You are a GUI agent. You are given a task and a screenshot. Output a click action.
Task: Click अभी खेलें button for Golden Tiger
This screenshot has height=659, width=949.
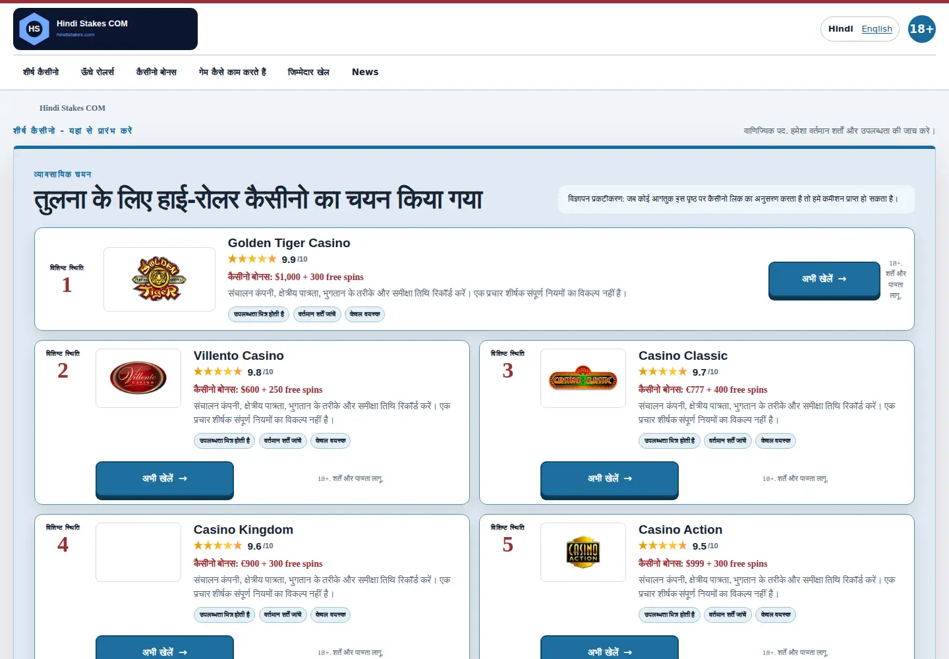(824, 280)
